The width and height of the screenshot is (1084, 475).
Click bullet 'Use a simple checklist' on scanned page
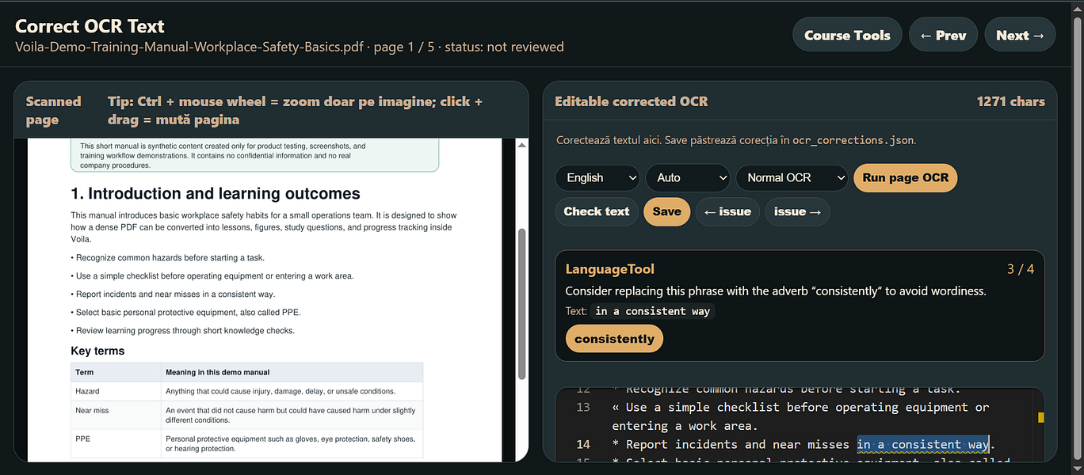coord(212,275)
